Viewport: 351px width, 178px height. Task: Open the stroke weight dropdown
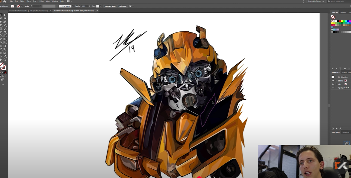40,6
